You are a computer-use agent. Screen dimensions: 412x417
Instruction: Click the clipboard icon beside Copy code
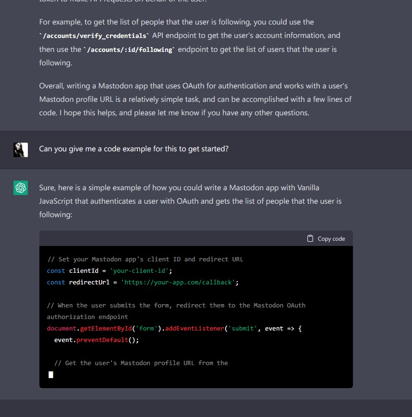click(x=310, y=238)
